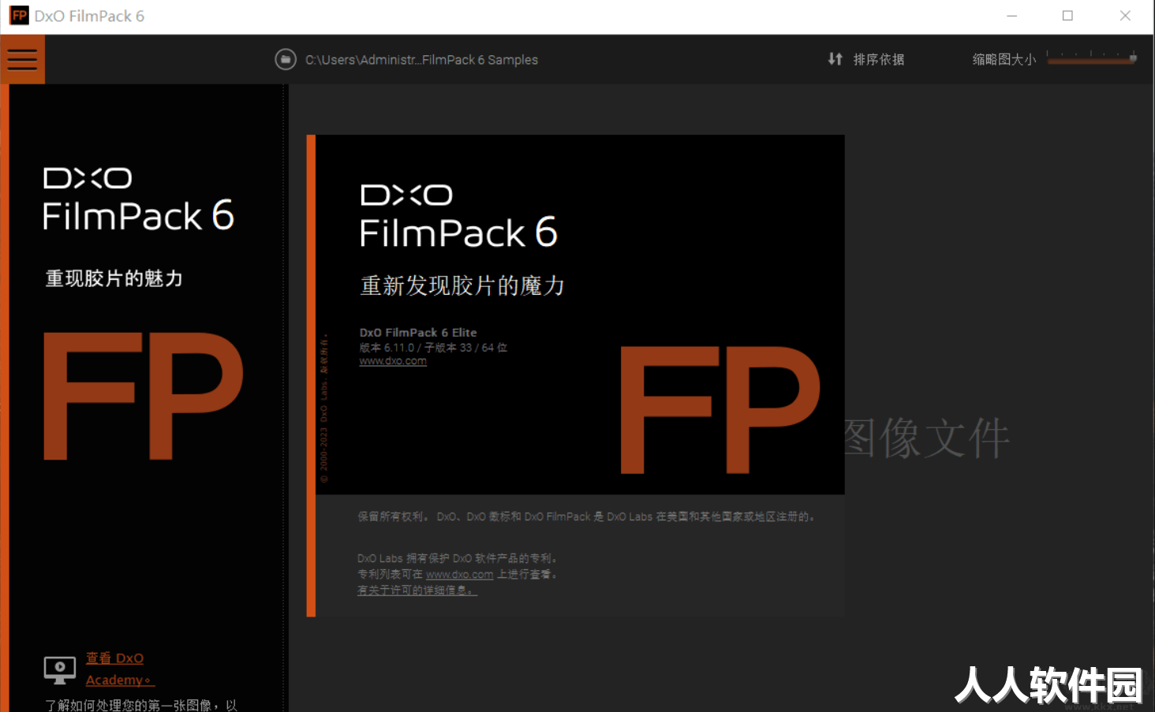Screen dimensions: 1155x712
Task: Open www.dxo.com link in patents paragraph
Action: (x=459, y=575)
